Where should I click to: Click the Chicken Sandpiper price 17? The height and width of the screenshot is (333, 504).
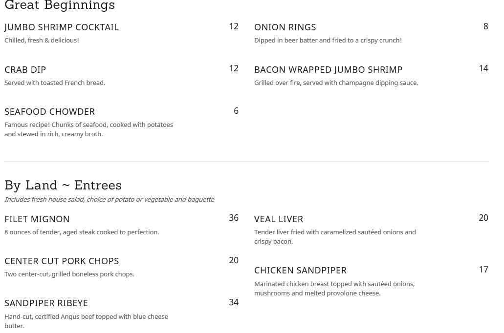(483, 270)
